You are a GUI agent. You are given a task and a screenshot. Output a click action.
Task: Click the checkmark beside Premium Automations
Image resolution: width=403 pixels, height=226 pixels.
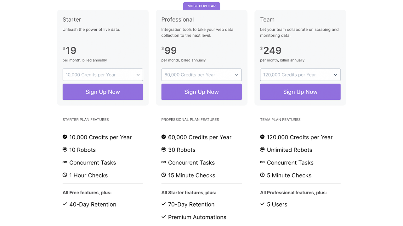coord(164,217)
